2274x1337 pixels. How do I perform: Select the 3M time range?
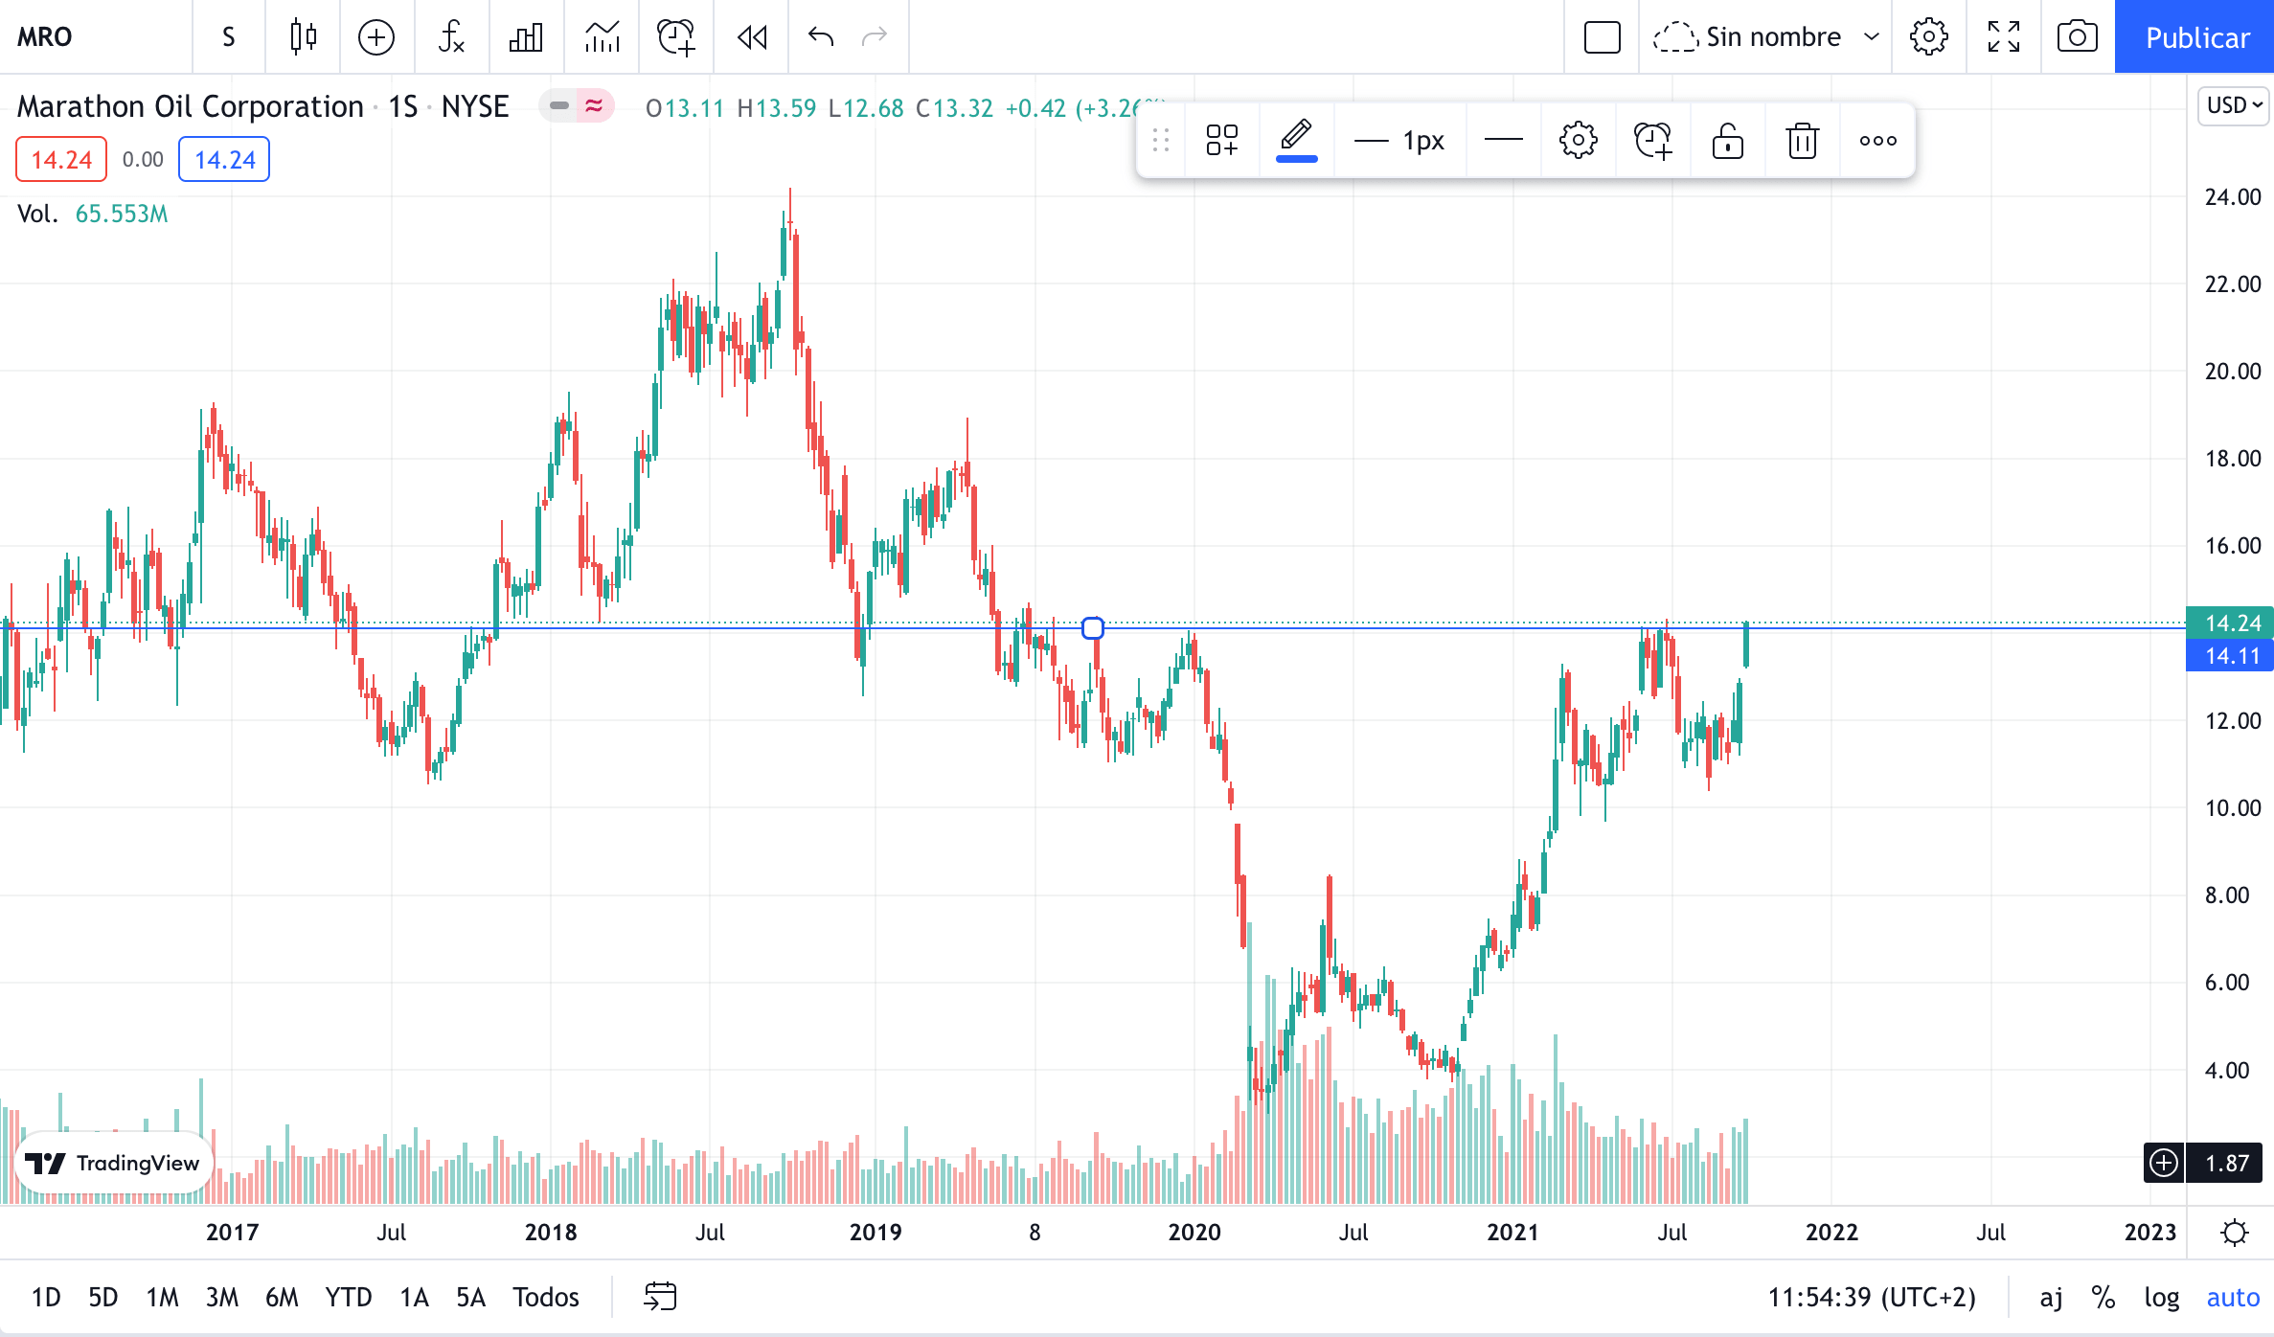pos(222,1297)
